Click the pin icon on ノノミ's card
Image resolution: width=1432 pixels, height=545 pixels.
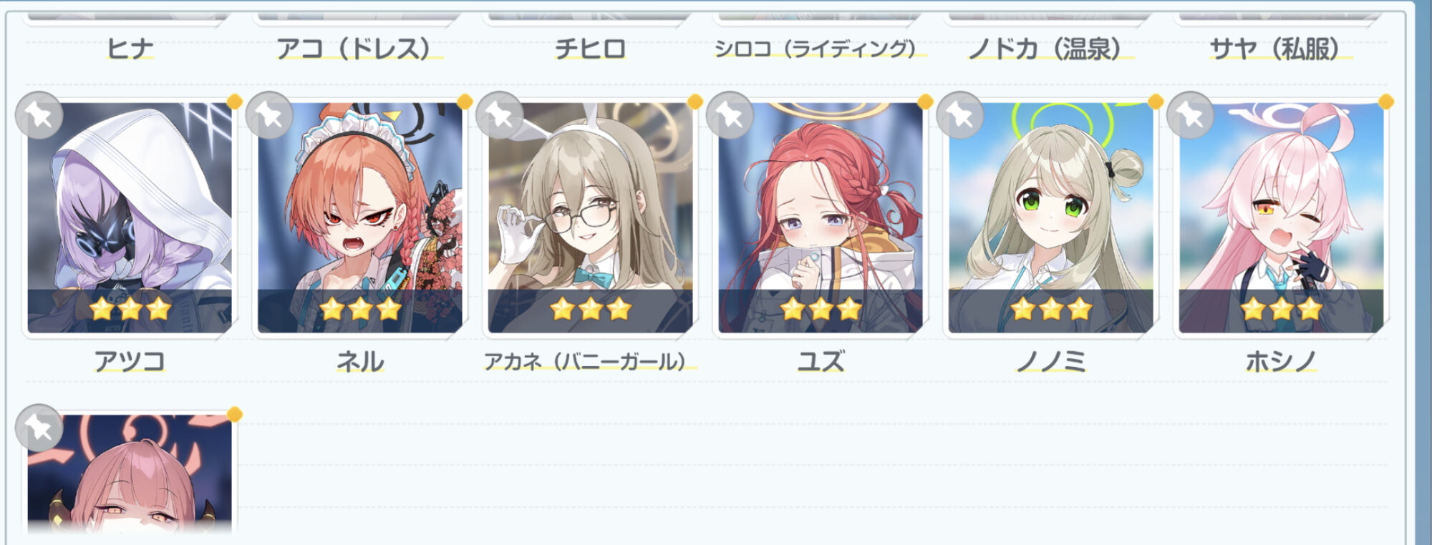(x=960, y=116)
